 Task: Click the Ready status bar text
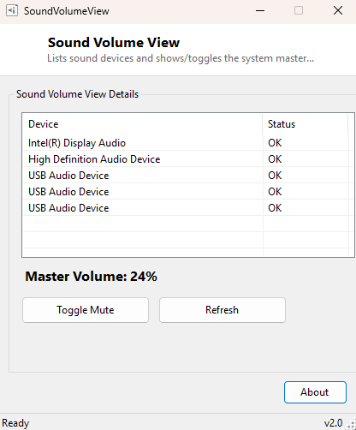15,423
